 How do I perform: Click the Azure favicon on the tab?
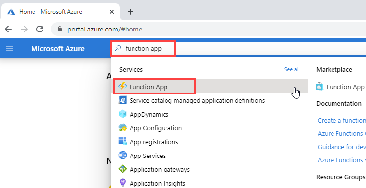click(11, 12)
